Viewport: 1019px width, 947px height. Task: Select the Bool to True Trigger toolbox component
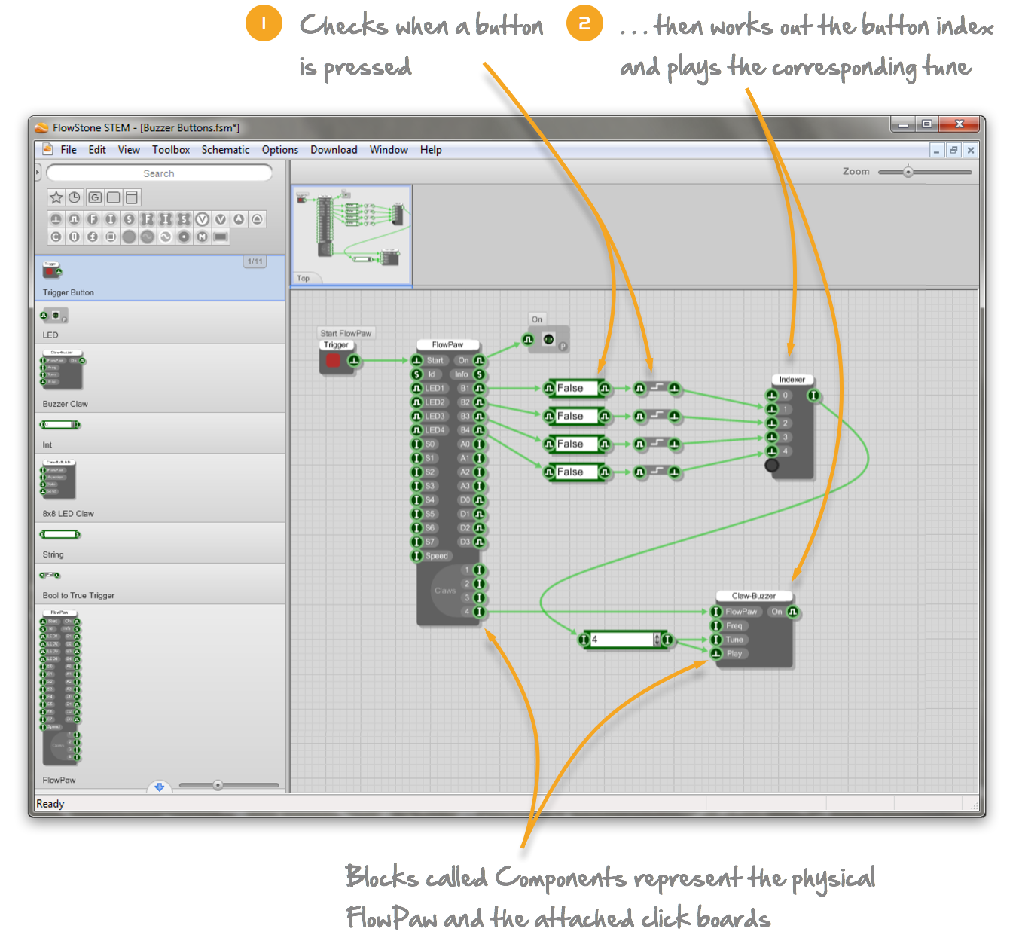click(160, 584)
